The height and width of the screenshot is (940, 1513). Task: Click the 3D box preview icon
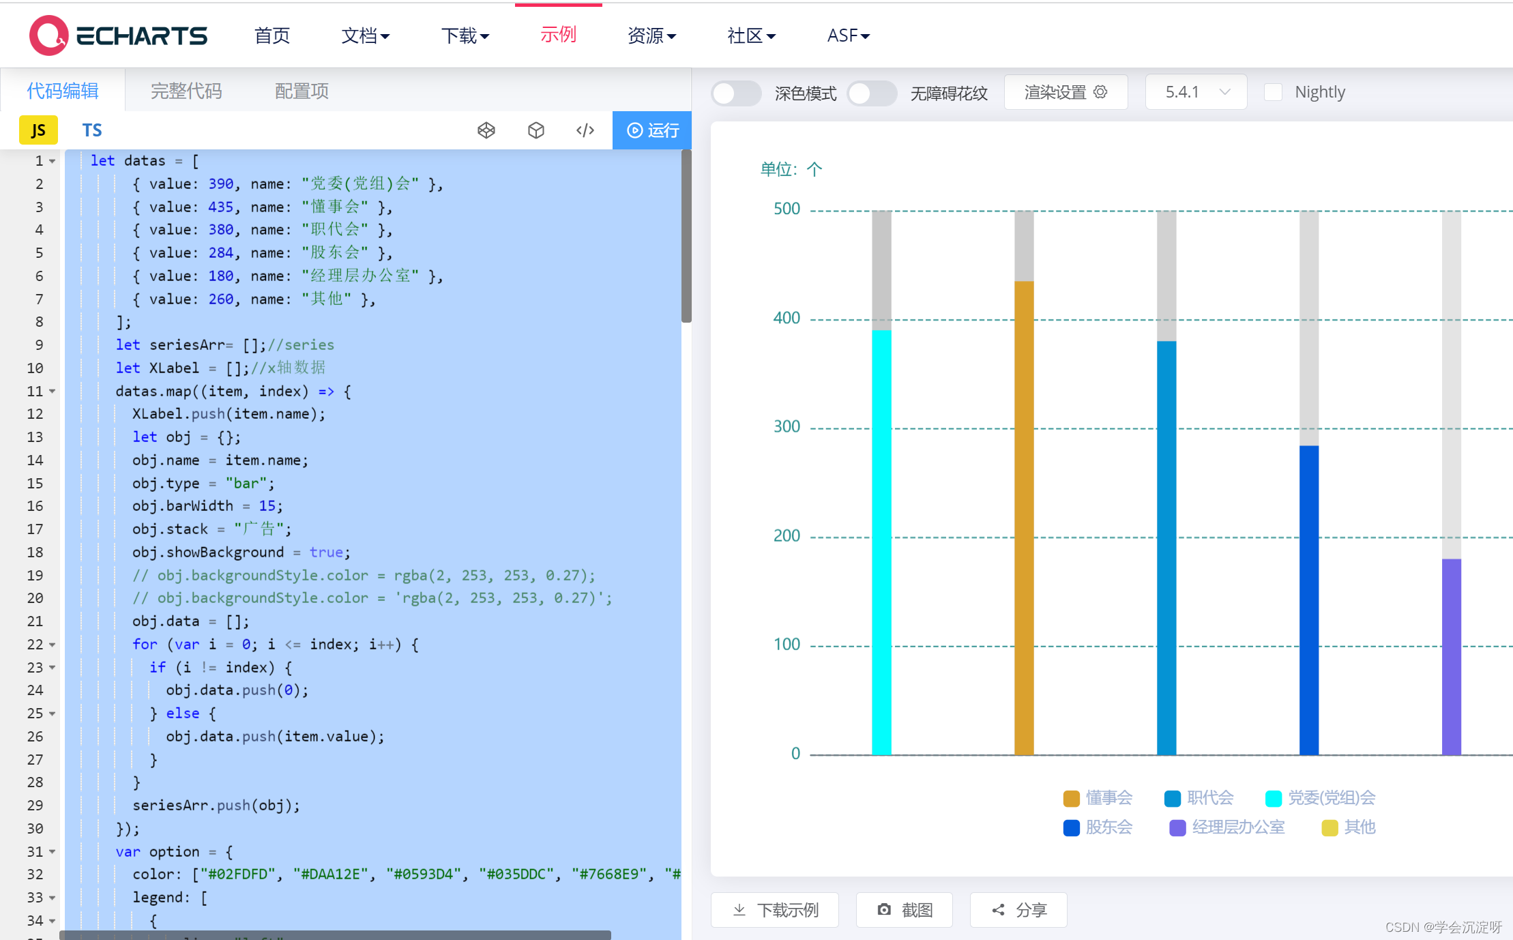pyautogui.click(x=536, y=130)
